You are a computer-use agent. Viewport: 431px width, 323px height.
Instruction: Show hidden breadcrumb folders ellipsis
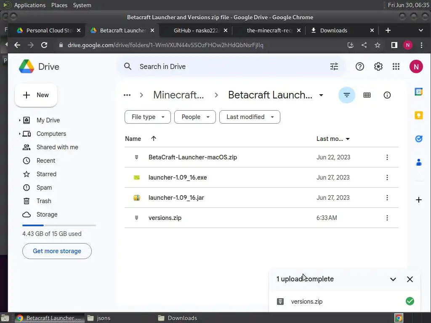click(x=127, y=95)
